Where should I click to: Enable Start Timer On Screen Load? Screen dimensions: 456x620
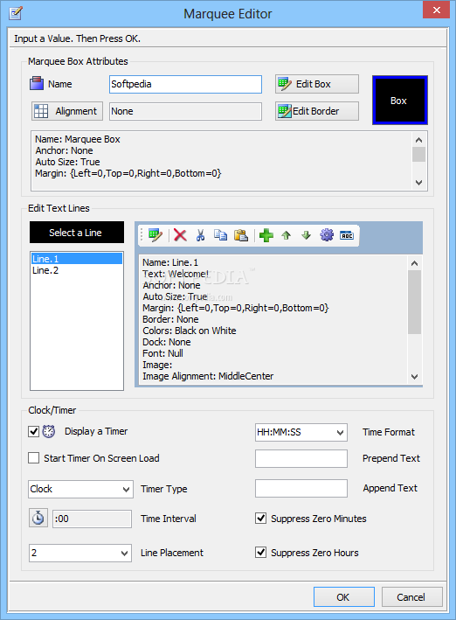pyautogui.click(x=33, y=458)
